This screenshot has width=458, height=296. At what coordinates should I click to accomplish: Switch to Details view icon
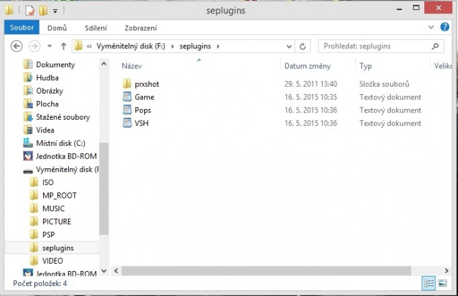428,283
